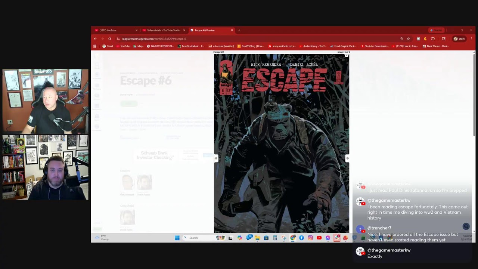478x269 pixels.
Task: Open the Food Graphic Pack bookmark
Action: (343, 46)
